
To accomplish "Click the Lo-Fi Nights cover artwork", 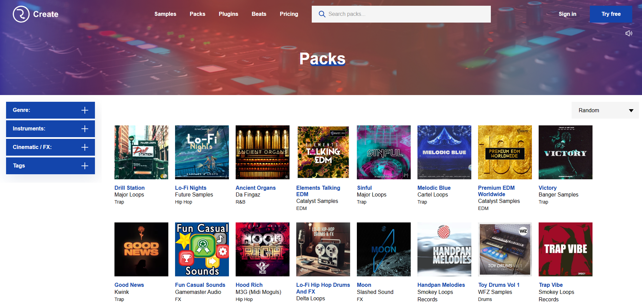I will [x=202, y=152].
